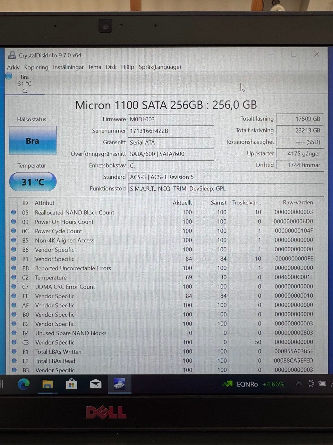Click the CrystalDiskInfo title bar app icon
The height and width of the screenshot is (445, 333).
[x=12, y=55]
